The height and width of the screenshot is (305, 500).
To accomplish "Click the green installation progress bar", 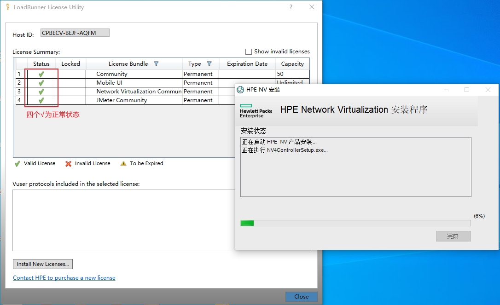I will [355, 223].
